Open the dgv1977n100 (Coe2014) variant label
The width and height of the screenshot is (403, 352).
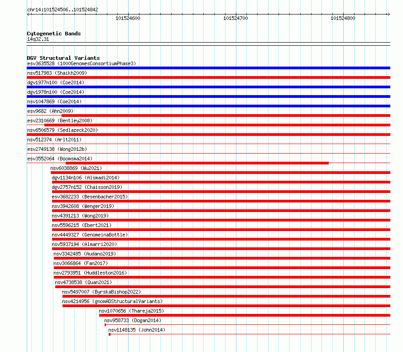point(56,82)
